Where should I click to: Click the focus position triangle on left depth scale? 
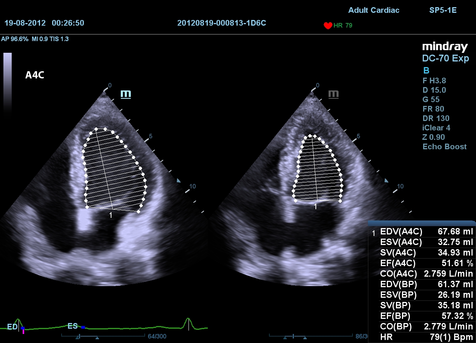click(179, 181)
